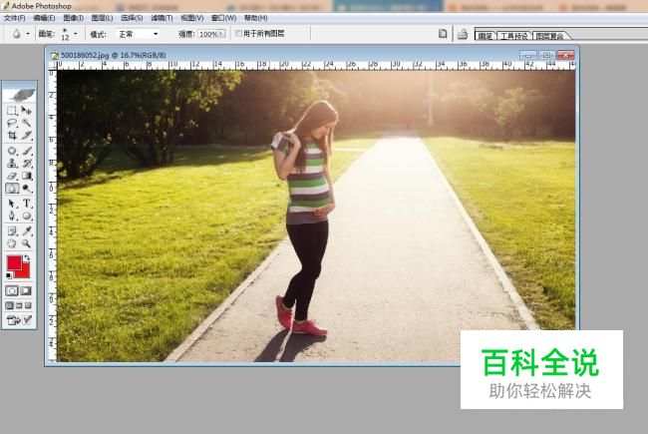This screenshot has height=434, width=648.
Task: Select the Crop tool
Action: pyautogui.click(x=12, y=136)
